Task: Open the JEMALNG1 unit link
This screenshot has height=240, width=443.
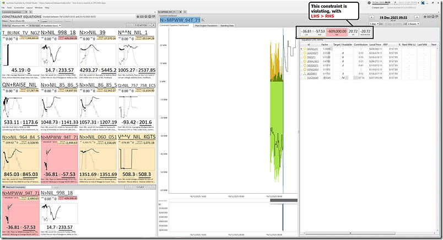Action: tap(313, 61)
